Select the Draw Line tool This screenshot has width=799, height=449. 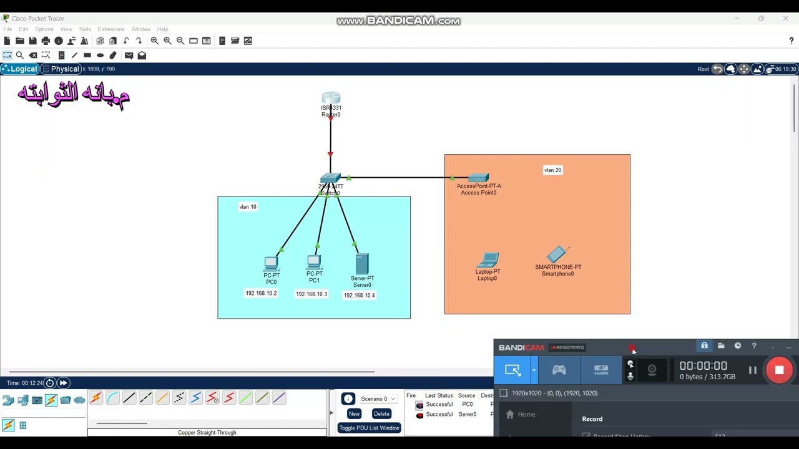click(x=74, y=56)
